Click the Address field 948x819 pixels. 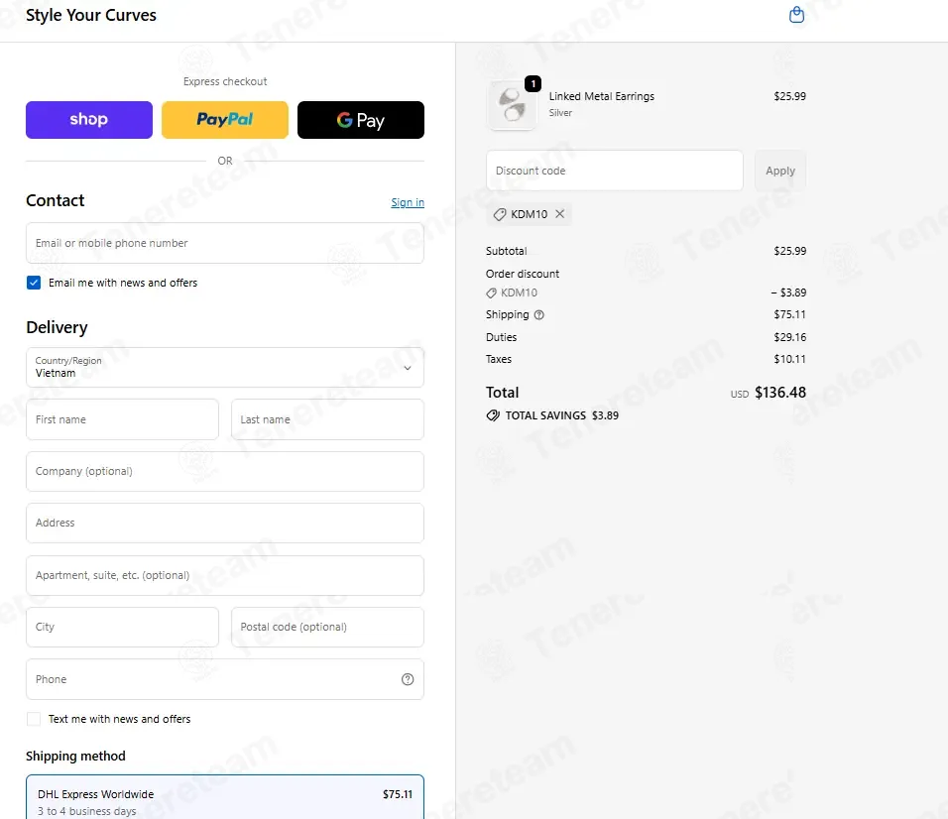(x=225, y=523)
